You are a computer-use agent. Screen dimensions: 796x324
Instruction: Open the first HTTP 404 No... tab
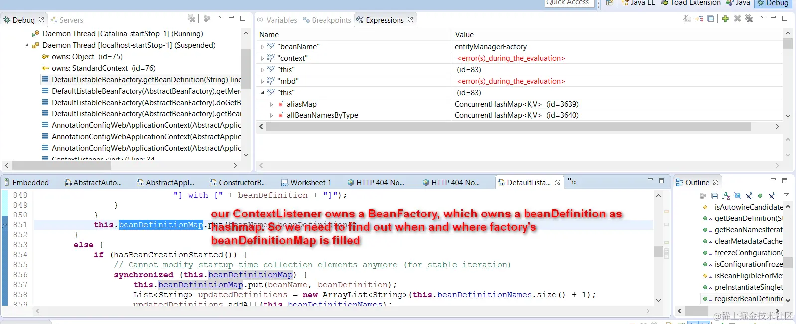pos(376,183)
